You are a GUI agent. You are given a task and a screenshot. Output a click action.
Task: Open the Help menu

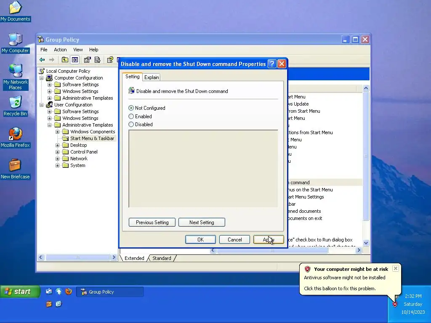point(93,50)
